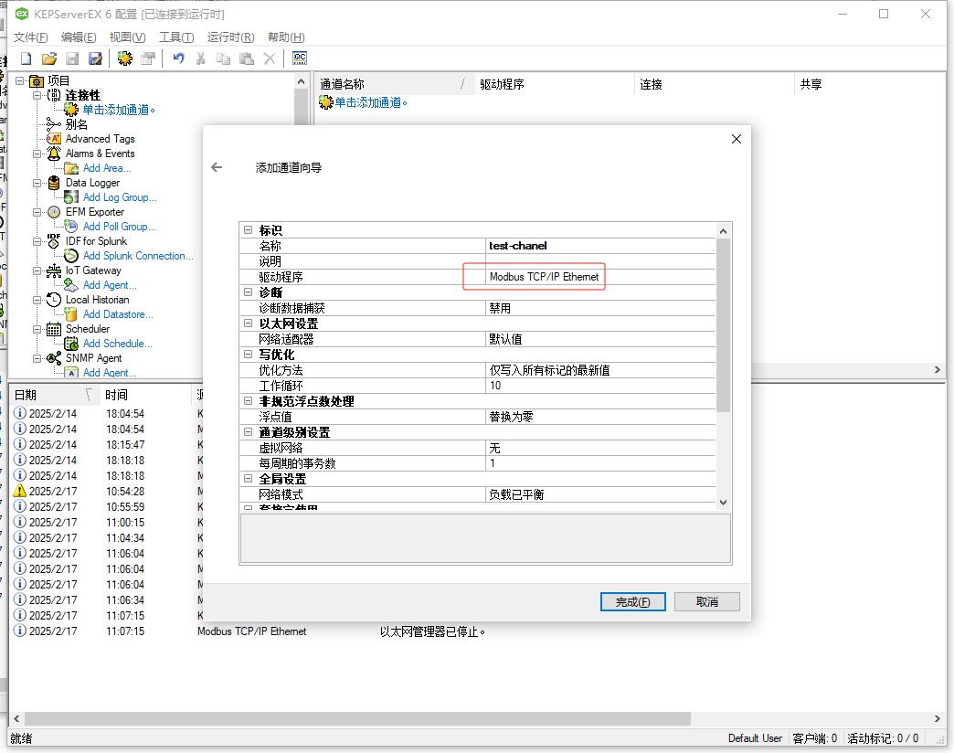Click the Add Schedule link
Image resolution: width=954 pixels, height=753 pixels.
click(x=118, y=343)
